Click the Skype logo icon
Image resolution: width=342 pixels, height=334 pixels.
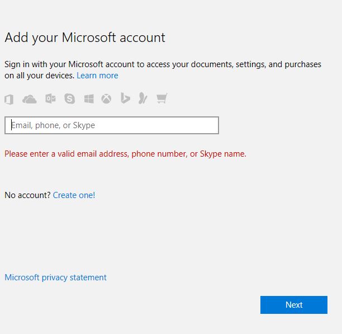[x=70, y=98]
